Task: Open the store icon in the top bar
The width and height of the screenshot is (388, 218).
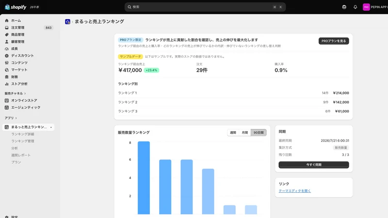Action: coord(344,7)
